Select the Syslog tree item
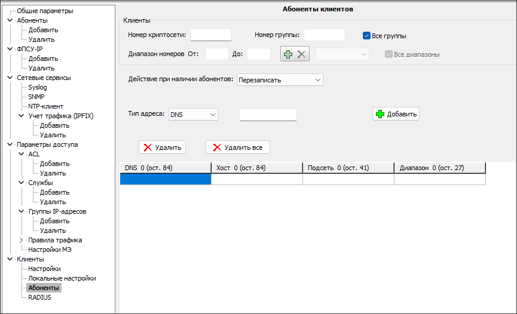The width and height of the screenshot is (517, 314). click(x=38, y=87)
